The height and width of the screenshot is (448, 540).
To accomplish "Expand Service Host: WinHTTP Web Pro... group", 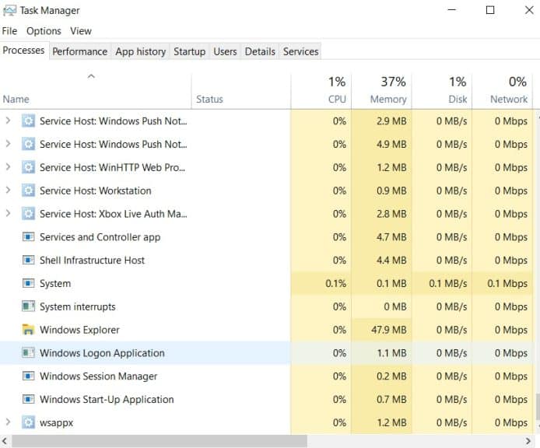I will [8, 167].
